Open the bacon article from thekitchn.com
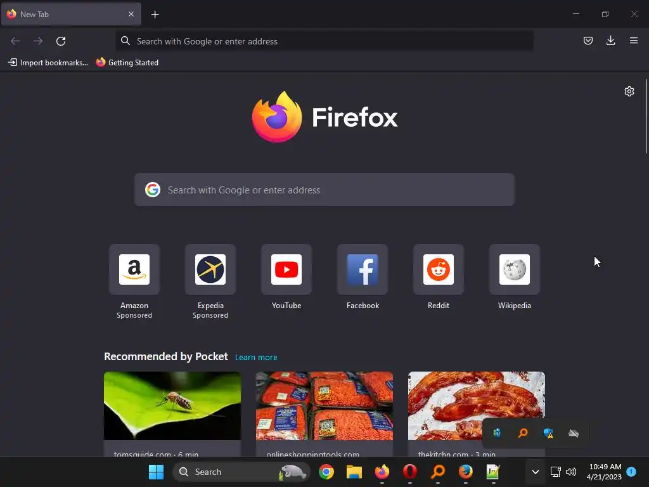Screen dimensions: 649x487 pos(477,406)
